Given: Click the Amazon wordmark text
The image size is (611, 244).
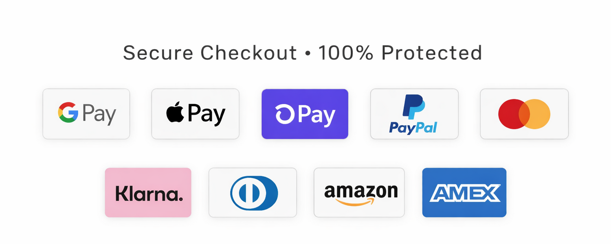Looking at the screenshot, I should 360,190.
